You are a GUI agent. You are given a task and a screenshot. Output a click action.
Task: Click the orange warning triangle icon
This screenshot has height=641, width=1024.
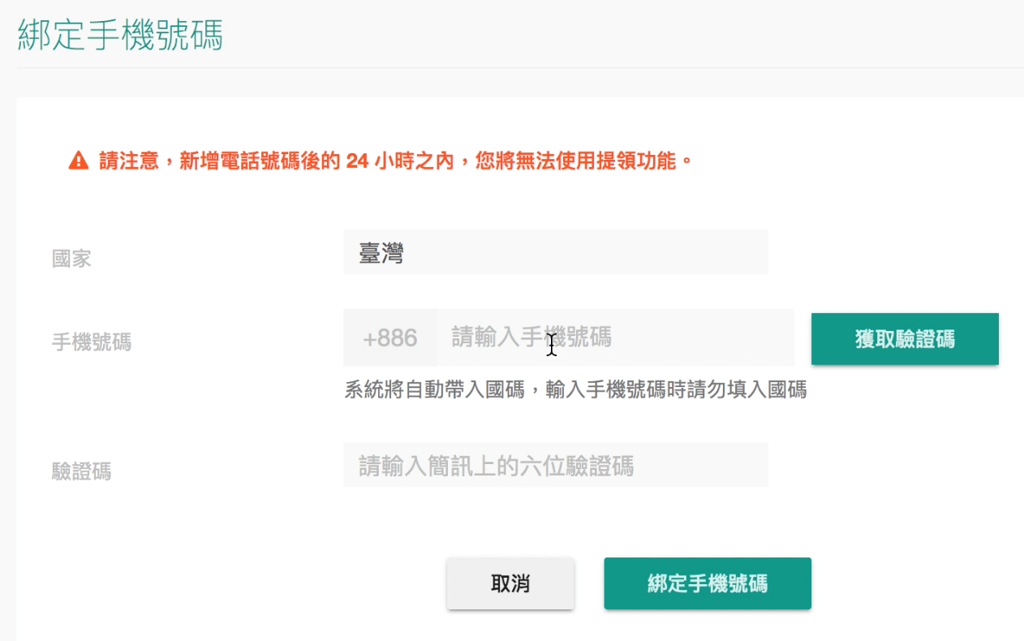(x=79, y=161)
